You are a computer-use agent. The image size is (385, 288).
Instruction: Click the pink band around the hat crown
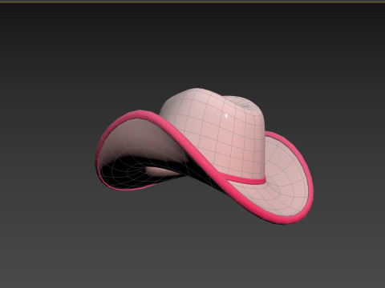click(244, 179)
